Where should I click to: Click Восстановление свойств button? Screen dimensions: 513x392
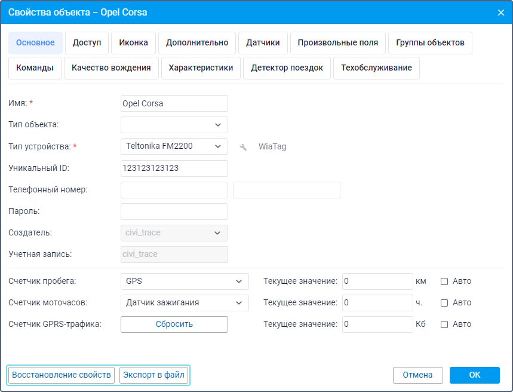[62, 375]
